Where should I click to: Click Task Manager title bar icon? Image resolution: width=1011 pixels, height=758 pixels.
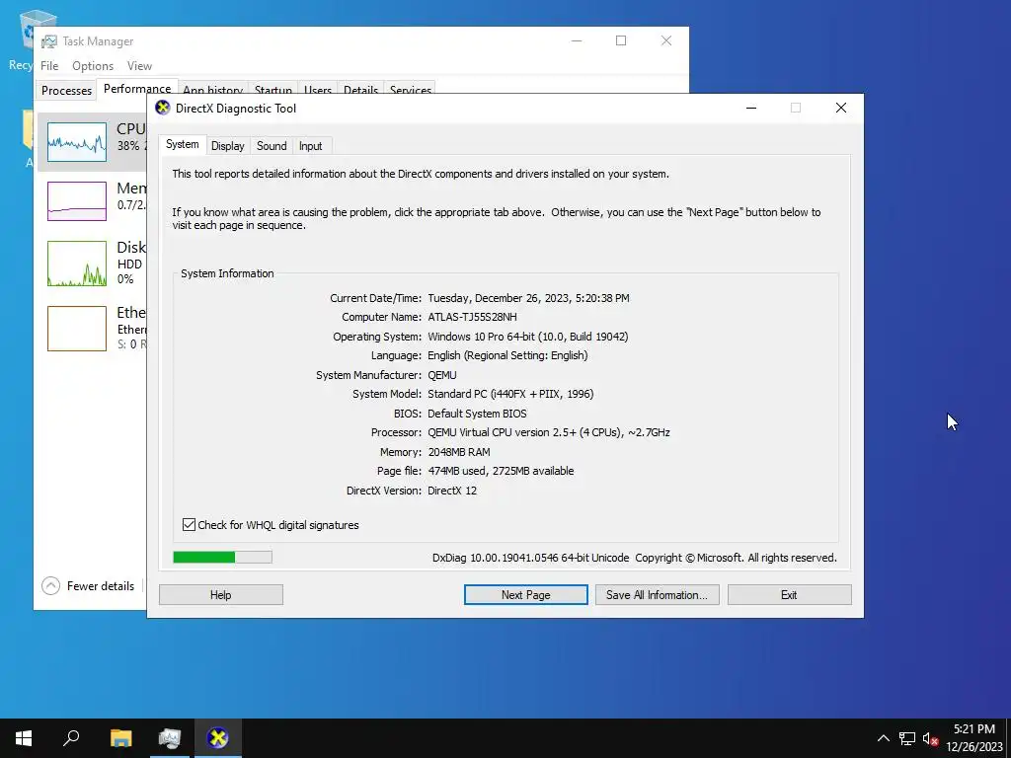click(x=49, y=41)
